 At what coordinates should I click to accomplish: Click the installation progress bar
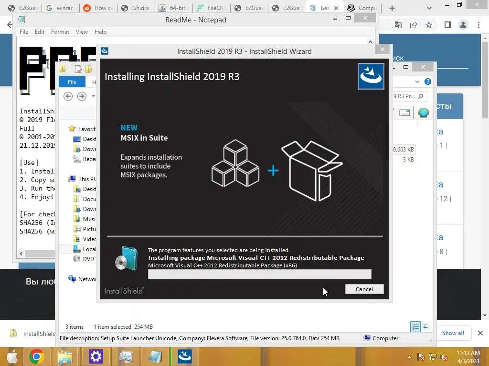[259, 274]
